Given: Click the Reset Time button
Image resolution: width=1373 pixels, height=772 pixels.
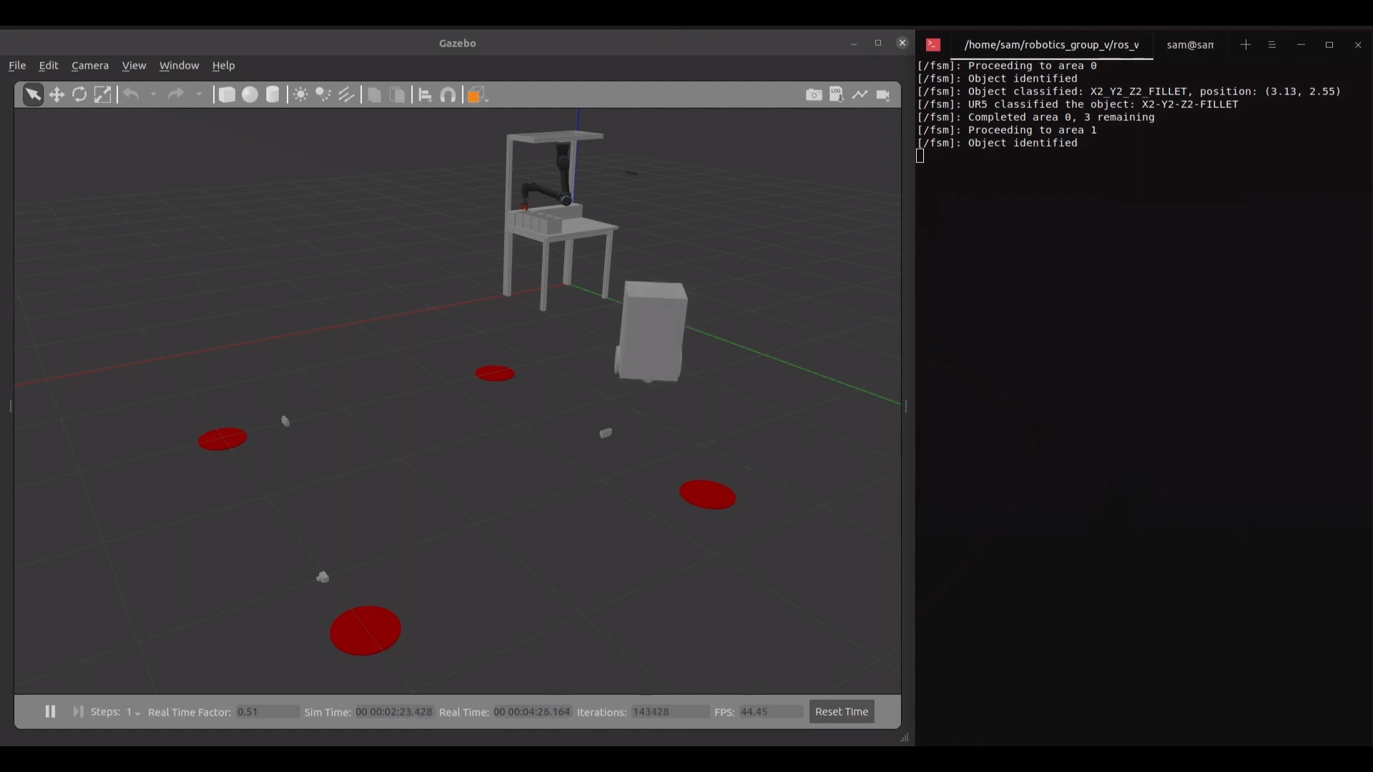Looking at the screenshot, I should point(841,711).
